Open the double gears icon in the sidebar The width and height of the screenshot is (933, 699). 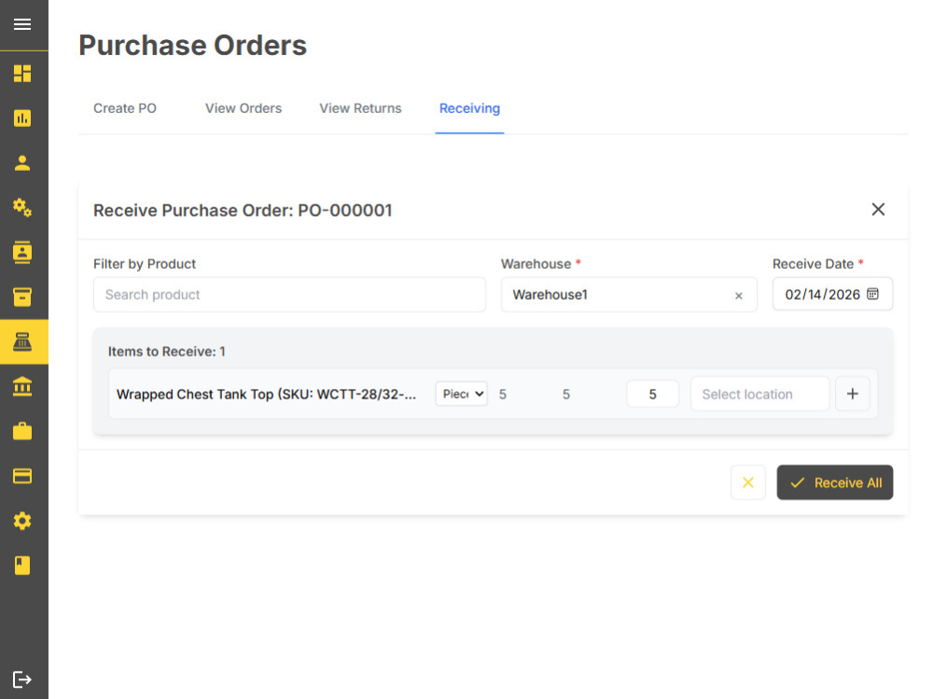click(22, 208)
